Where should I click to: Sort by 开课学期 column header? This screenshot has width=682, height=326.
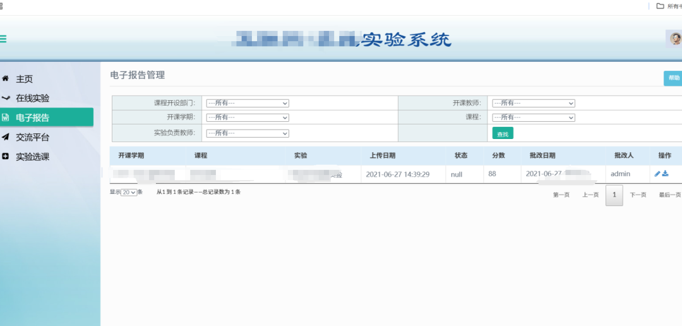(x=131, y=155)
